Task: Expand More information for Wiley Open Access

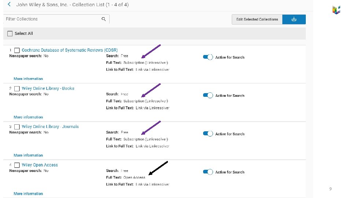Action: pos(28,194)
